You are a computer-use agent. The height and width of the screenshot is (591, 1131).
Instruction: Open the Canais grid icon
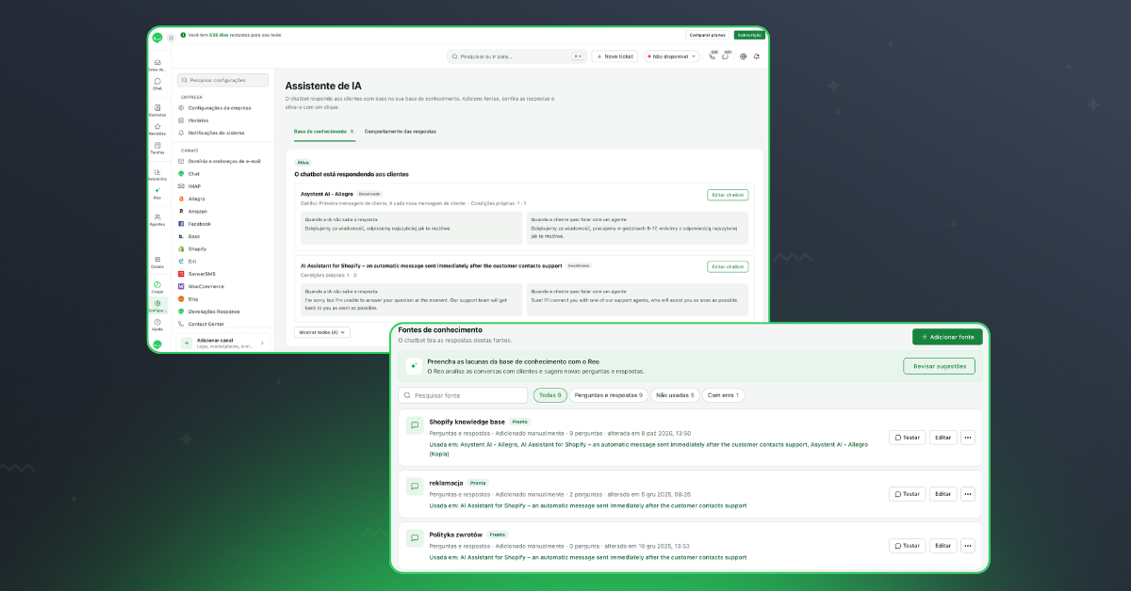[157, 261]
